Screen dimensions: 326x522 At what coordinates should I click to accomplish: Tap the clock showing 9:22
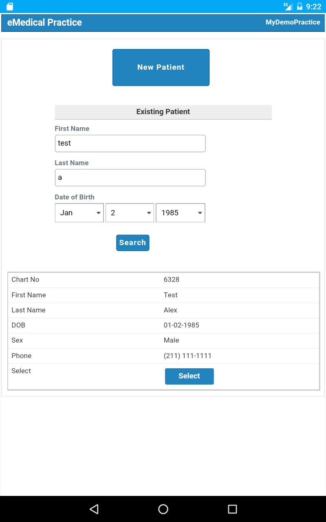click(x=314, y=7)
